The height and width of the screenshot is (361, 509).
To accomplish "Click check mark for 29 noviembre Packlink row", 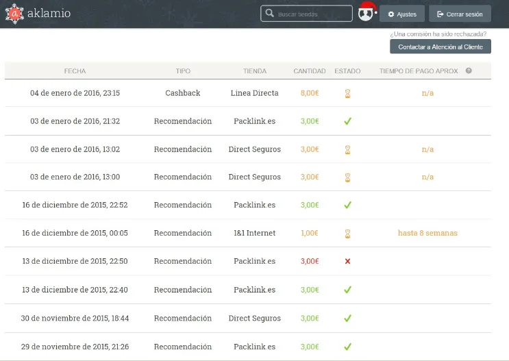I will pyautogui.click(x=347, y=347).
